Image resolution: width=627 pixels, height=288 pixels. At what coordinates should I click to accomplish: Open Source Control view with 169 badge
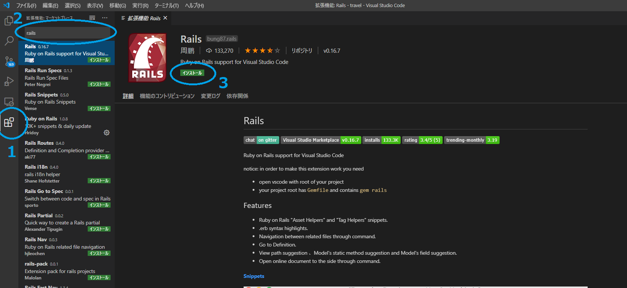pos(9,61)
